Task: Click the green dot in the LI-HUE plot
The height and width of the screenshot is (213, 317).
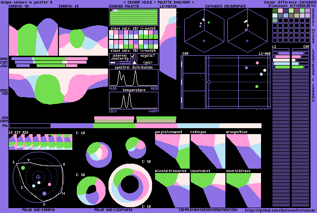Action: 257,86
